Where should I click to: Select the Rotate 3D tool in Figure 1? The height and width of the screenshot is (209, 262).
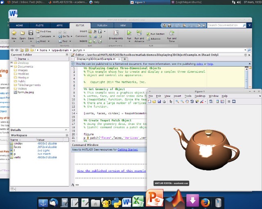click(193, 101)
